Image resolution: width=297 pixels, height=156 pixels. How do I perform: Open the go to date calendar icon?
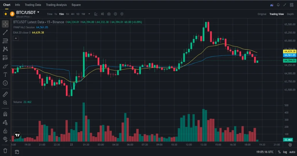[x=17, y=152]
